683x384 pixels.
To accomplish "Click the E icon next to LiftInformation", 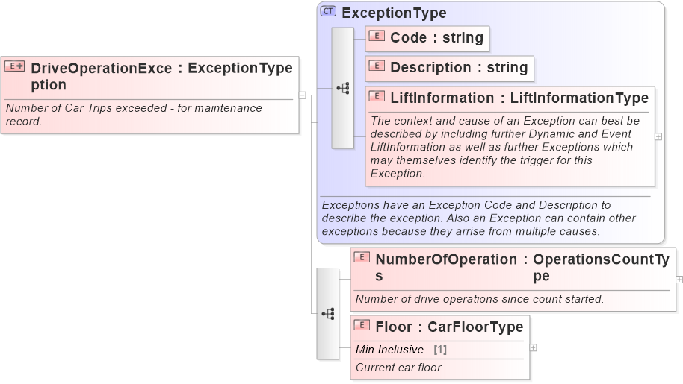I will (377, 96).
